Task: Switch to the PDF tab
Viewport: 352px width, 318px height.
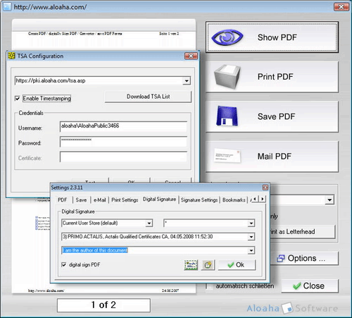Action: pyautogui.click(x=63, y=200)
